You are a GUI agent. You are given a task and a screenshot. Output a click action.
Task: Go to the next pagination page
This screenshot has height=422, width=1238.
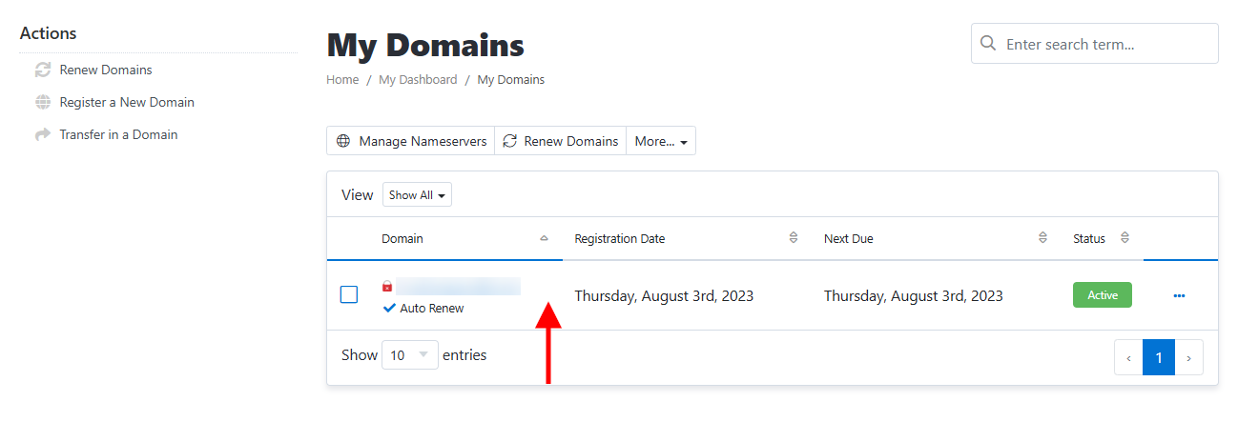click(1188, 358)
